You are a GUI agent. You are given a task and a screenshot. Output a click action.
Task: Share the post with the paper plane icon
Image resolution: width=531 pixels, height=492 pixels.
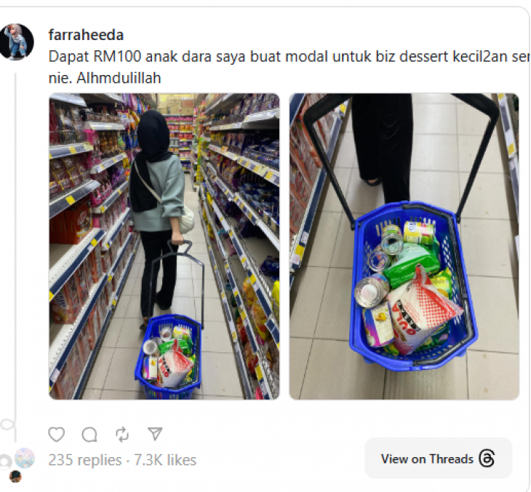pos(155,434)
